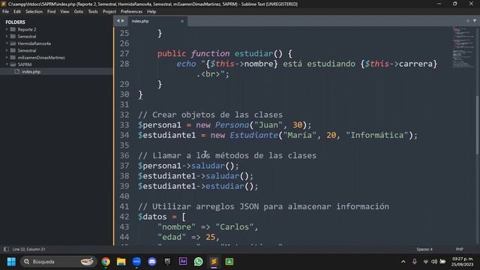The image size is (480, 270).
Task: Click the battery tray icon
Action: [442, 262]
